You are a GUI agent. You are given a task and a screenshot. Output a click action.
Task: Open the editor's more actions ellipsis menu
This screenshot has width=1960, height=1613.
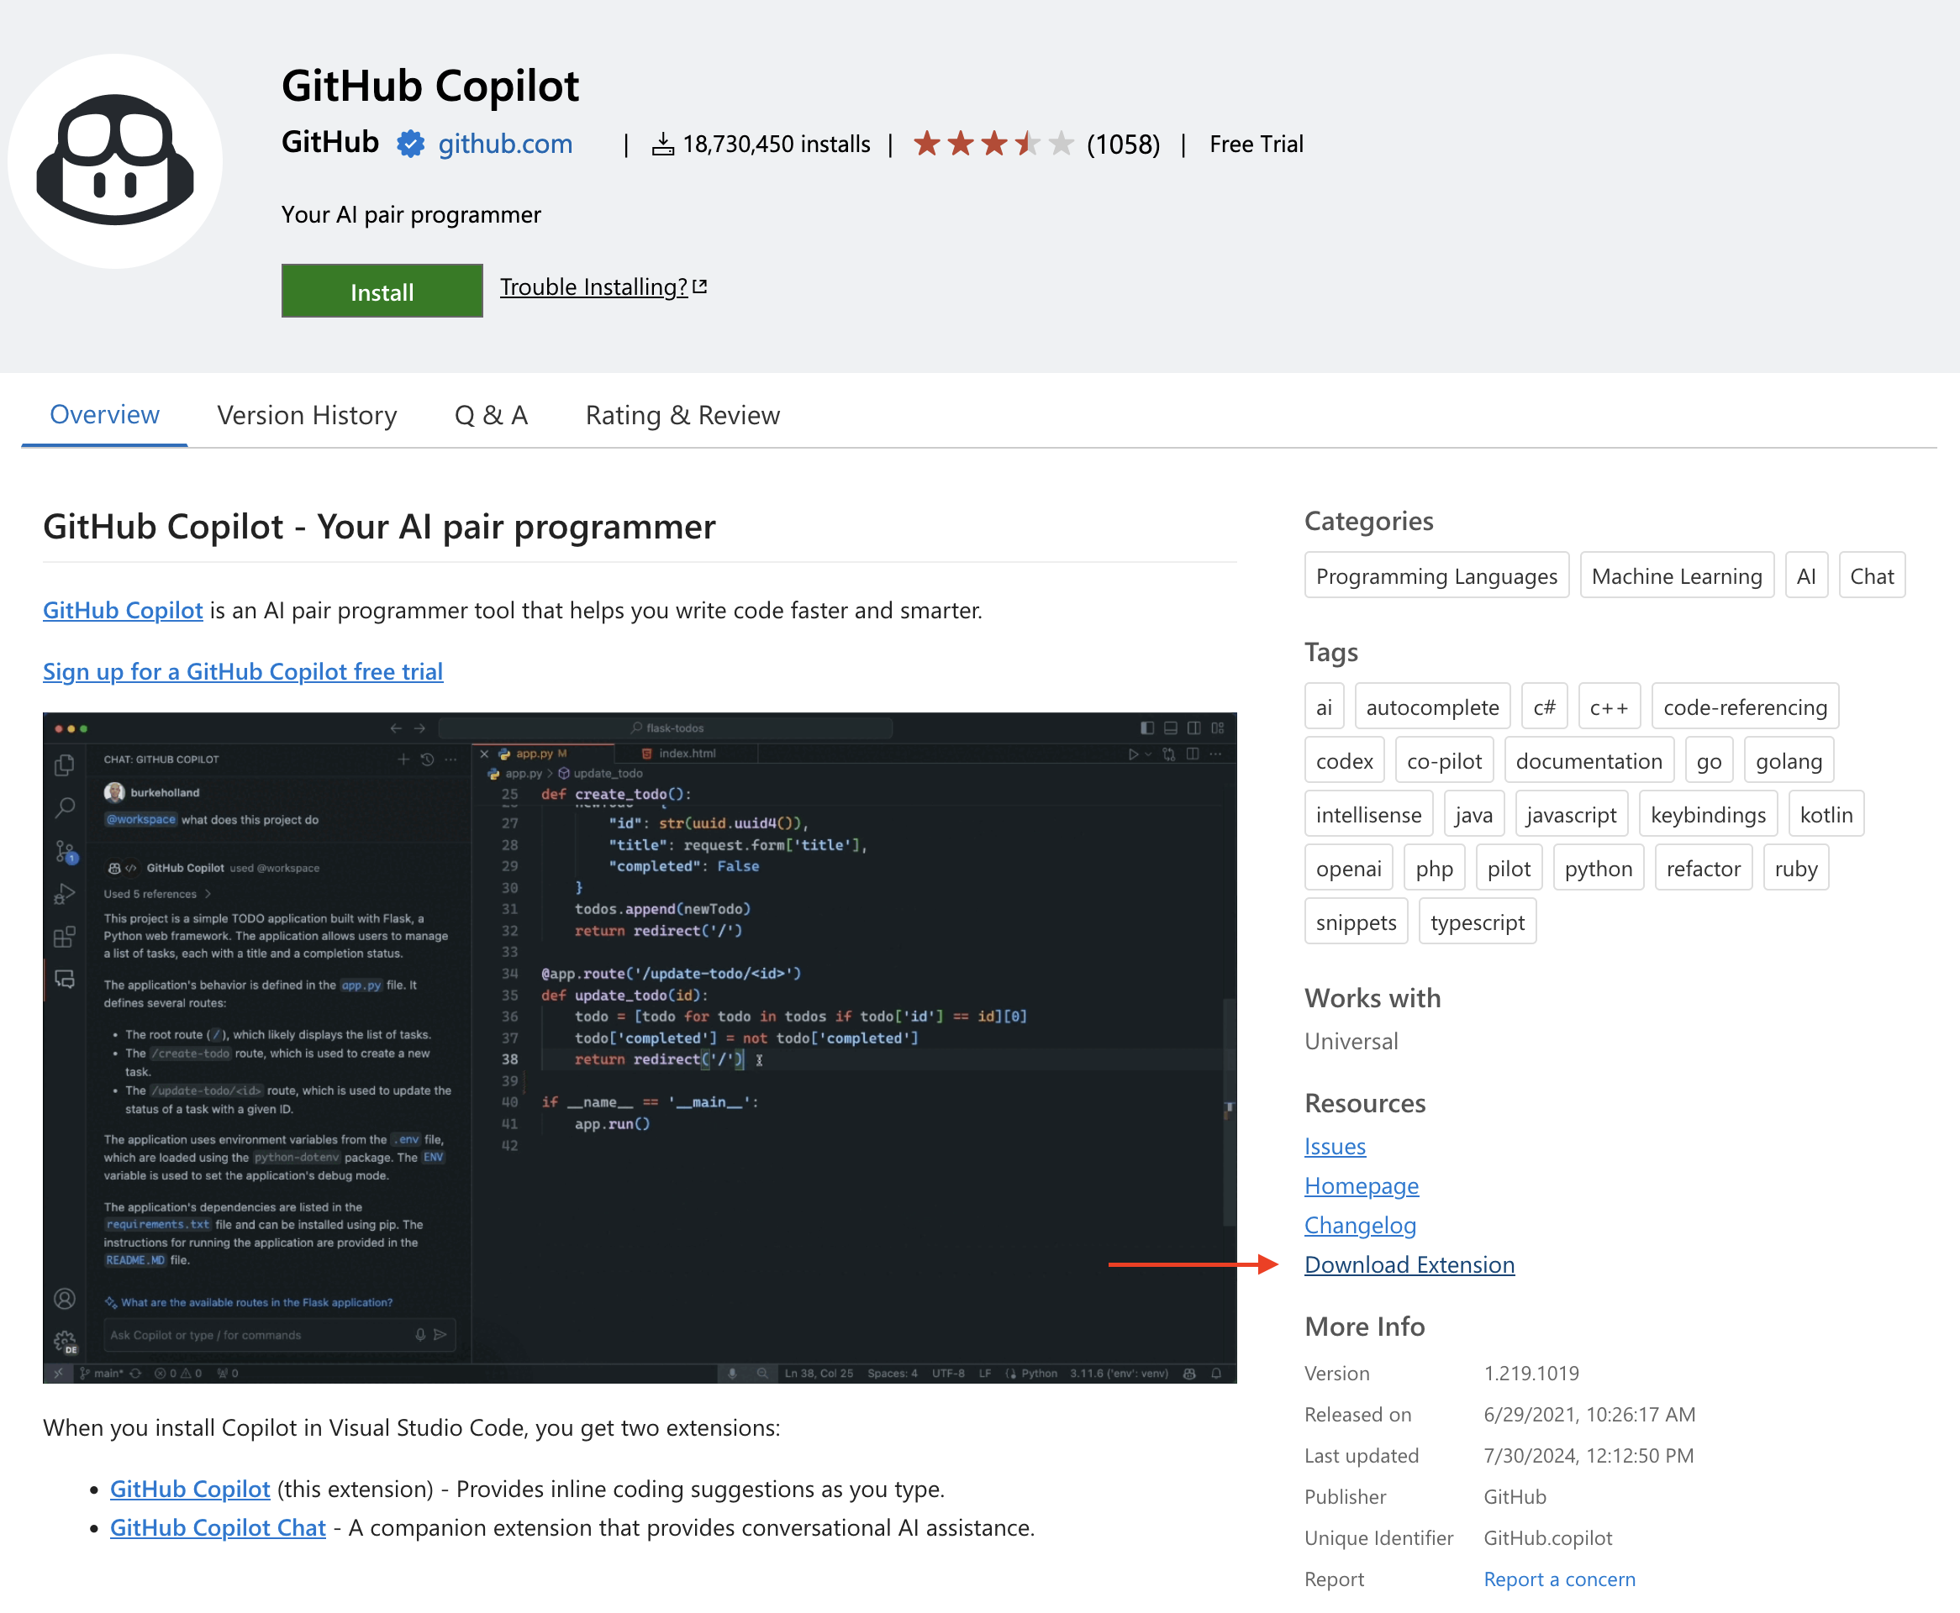tap(1215, 755)
